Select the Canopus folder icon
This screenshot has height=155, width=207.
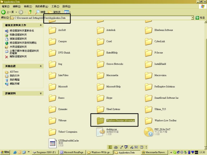[x=52, y=42]
